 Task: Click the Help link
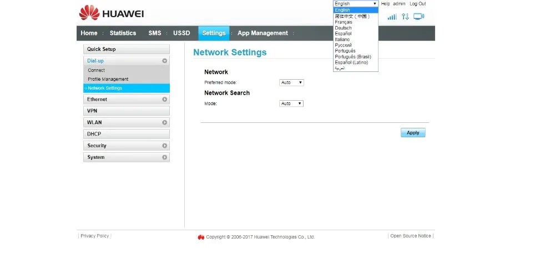(x=386, y=4)
